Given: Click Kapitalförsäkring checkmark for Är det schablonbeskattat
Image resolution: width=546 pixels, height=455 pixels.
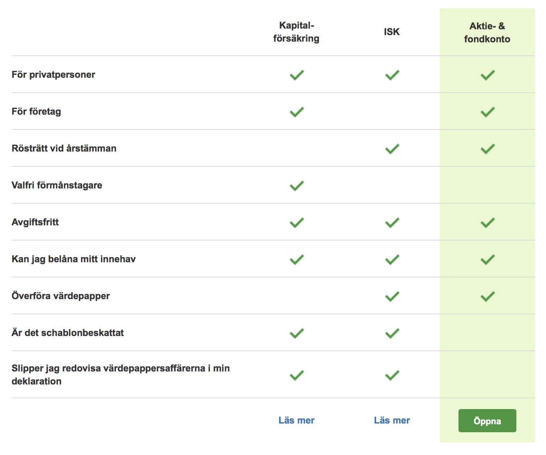Looking at the screenshot, I should pos(297,333).
